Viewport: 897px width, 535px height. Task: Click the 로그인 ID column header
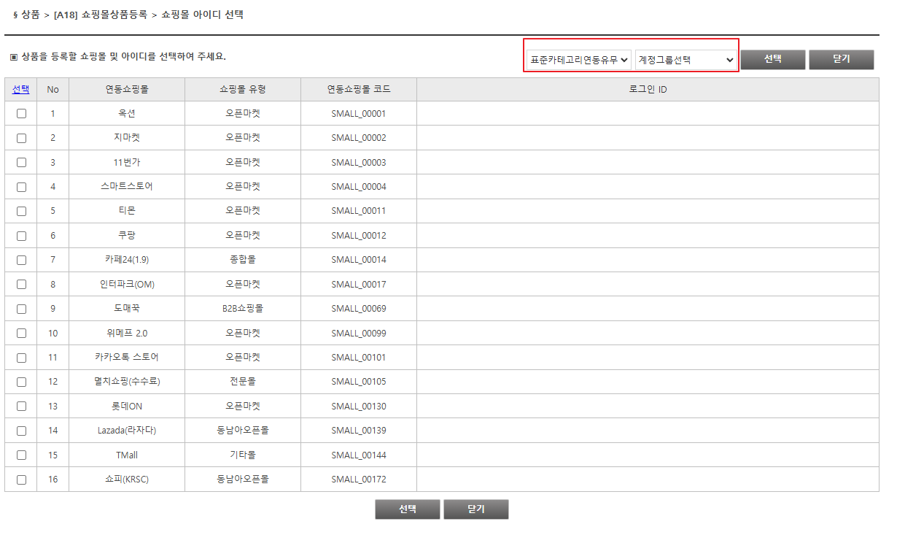tap(648, 89)
